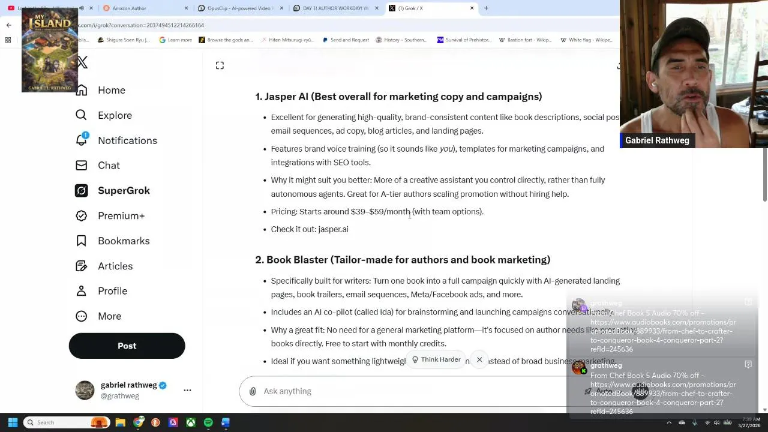Open Spotify from the taskbar
Screen dimensions: 768x432
click(x=208, y=422)
